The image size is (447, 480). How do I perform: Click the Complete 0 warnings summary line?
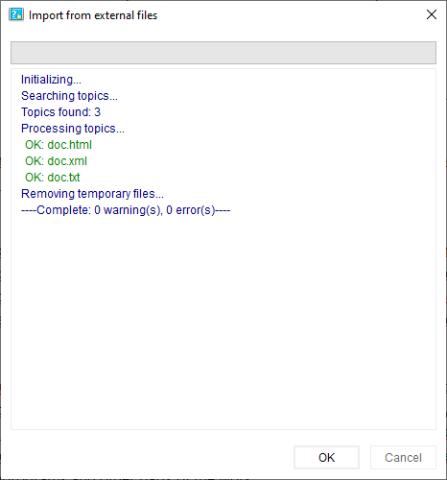click(126, 210)
